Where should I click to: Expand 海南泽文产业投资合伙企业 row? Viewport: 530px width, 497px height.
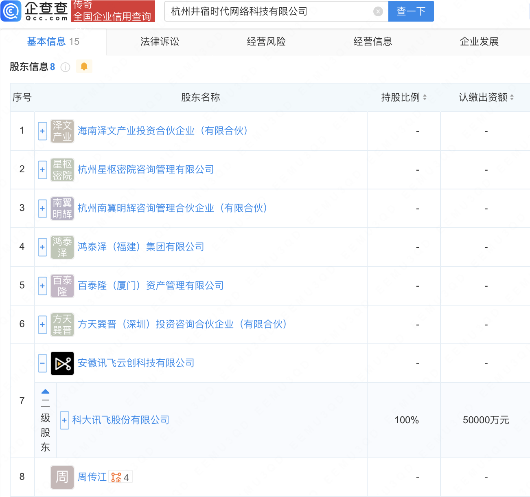(42, 131)
